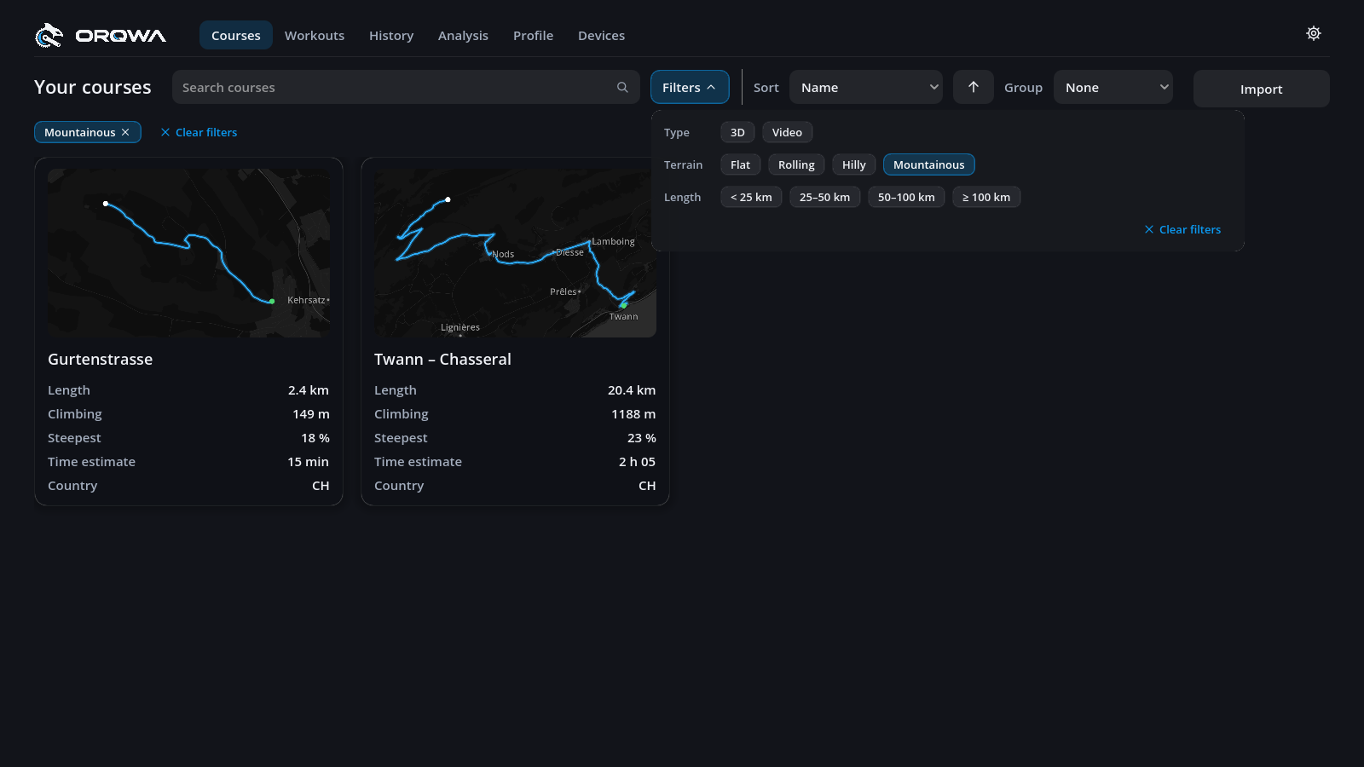Viewport: 1364px width, 767px height.
Task: Click the ORQWA logo icon
Action: pos(49,35)
